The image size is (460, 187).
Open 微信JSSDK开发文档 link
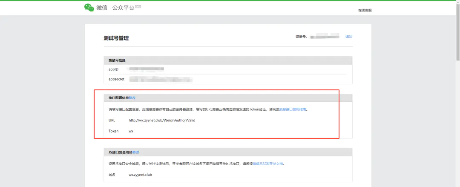[268, 164]
